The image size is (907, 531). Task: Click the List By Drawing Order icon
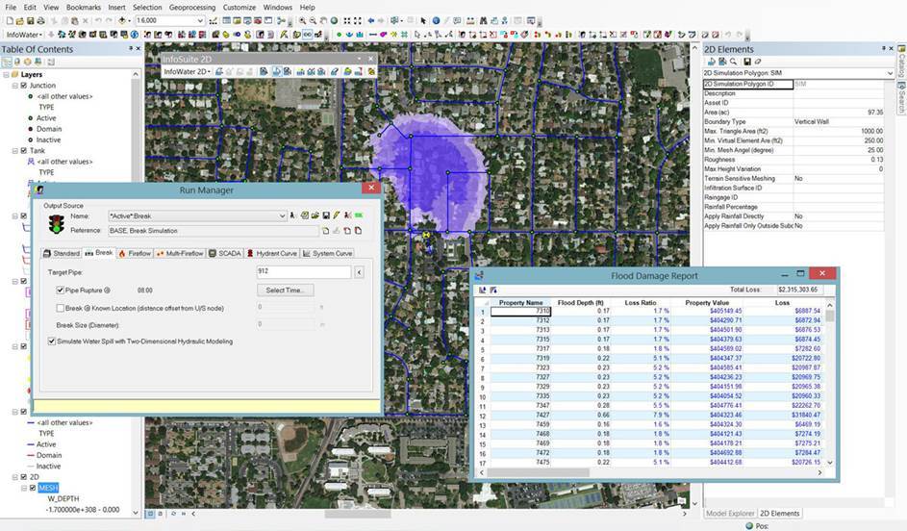click(7, 62)
